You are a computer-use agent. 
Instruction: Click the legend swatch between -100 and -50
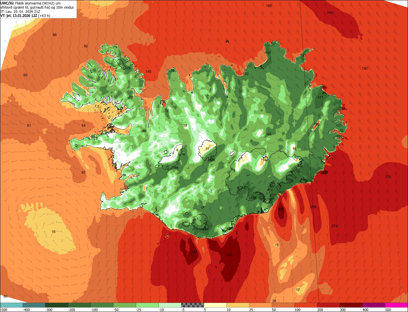(x=102, y=305)
